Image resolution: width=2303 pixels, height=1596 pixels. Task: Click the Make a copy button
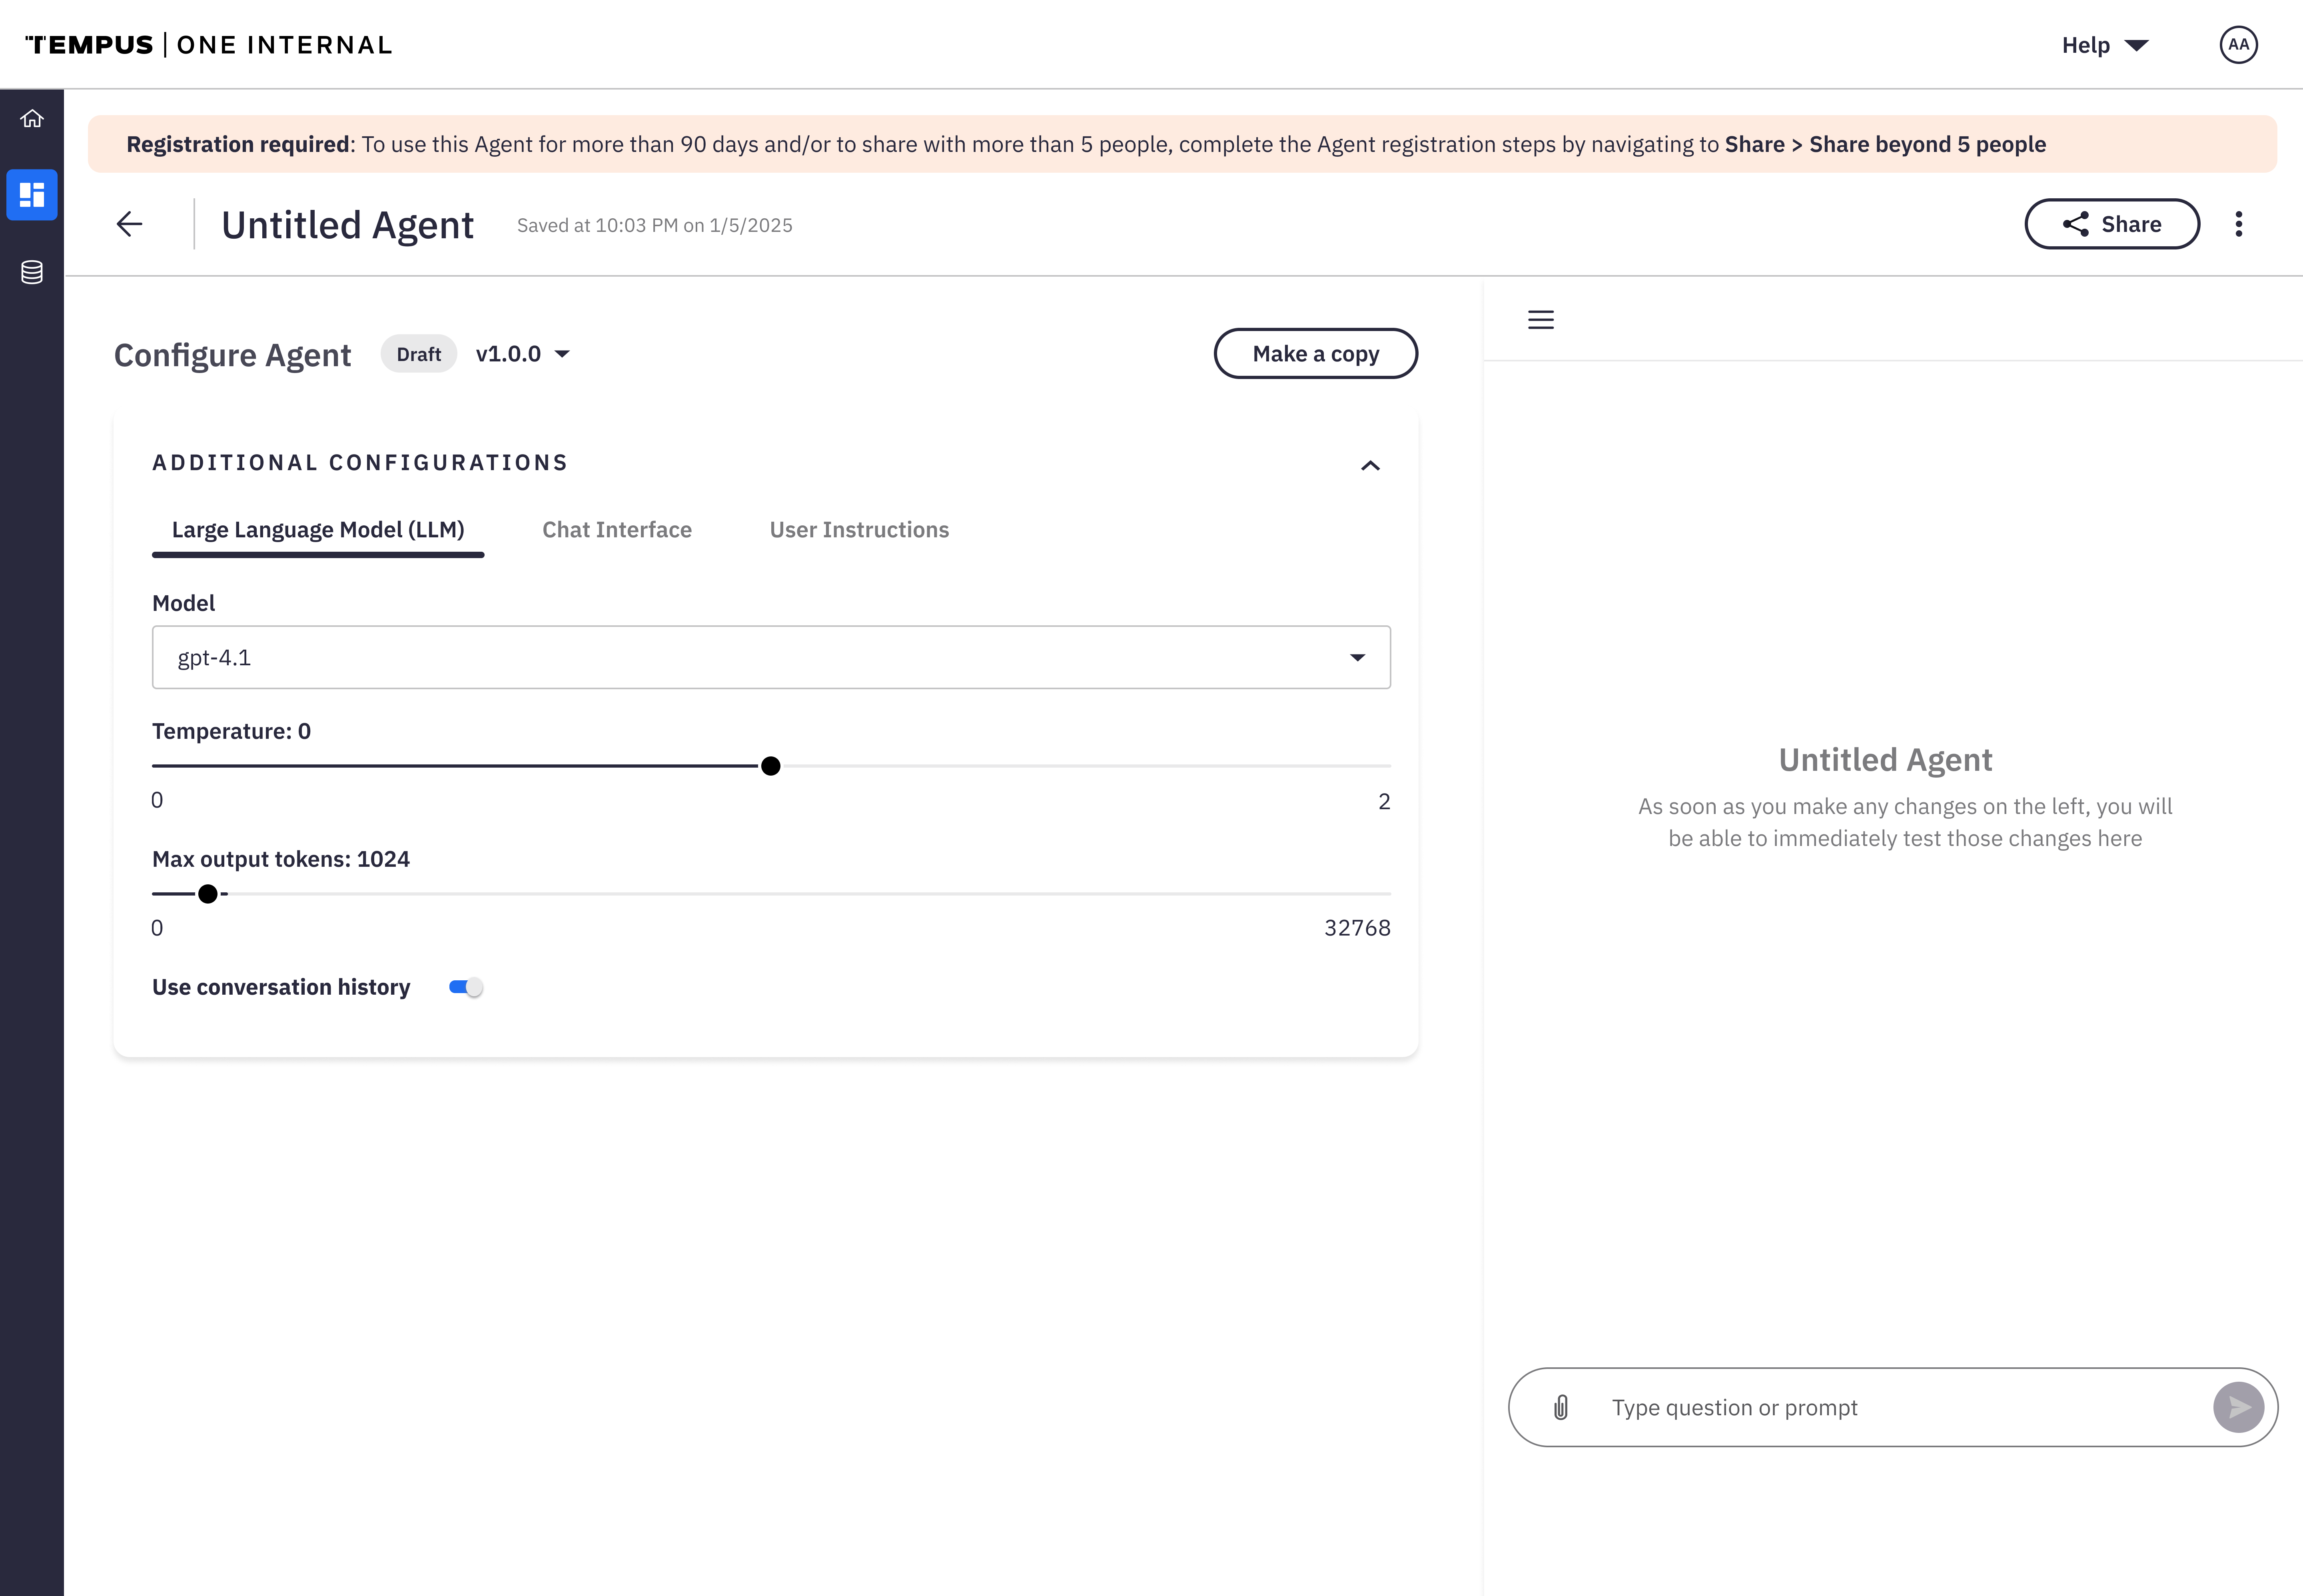click(x=1315, y=354)
